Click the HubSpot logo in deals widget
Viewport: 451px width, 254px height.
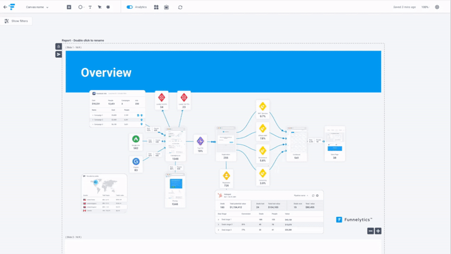[220, 196]
